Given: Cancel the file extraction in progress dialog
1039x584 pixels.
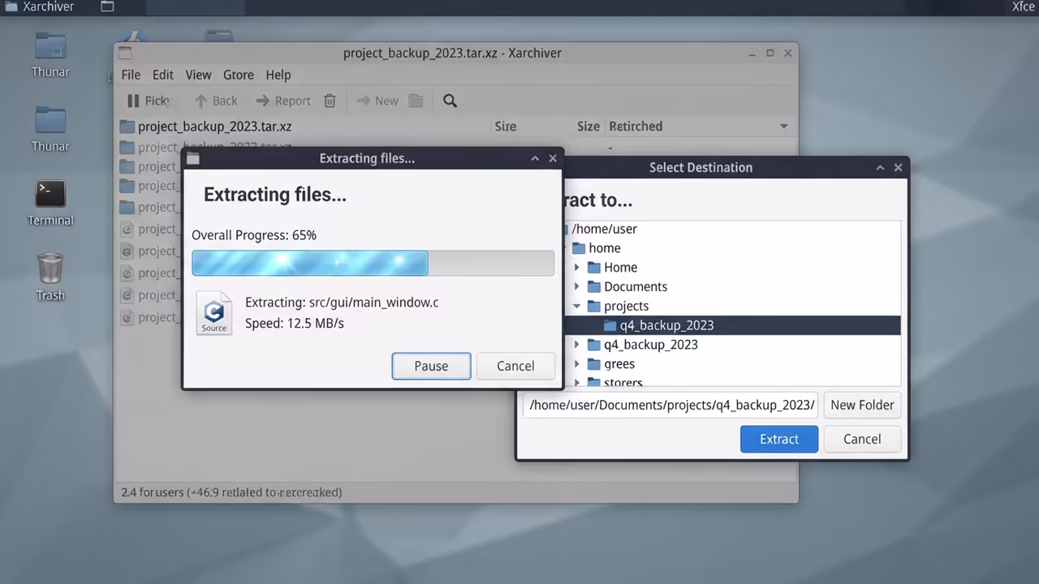Looking at the screenshot, I should tap(515, 366).
